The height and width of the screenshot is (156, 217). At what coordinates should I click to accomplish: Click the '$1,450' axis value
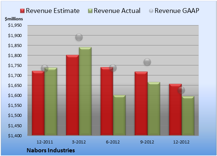pos(15,126)
